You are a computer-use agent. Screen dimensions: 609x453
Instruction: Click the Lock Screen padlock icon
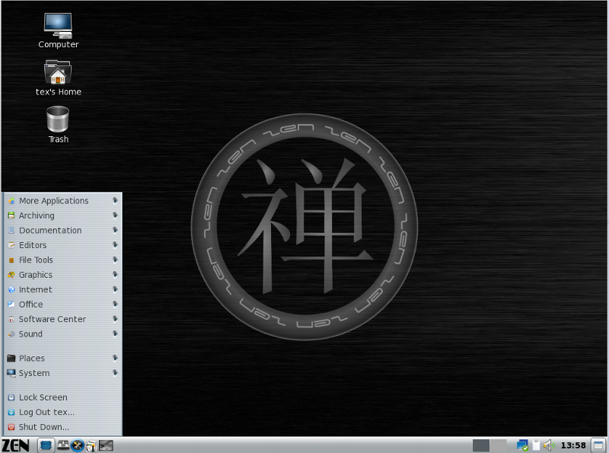coord(11,397)
